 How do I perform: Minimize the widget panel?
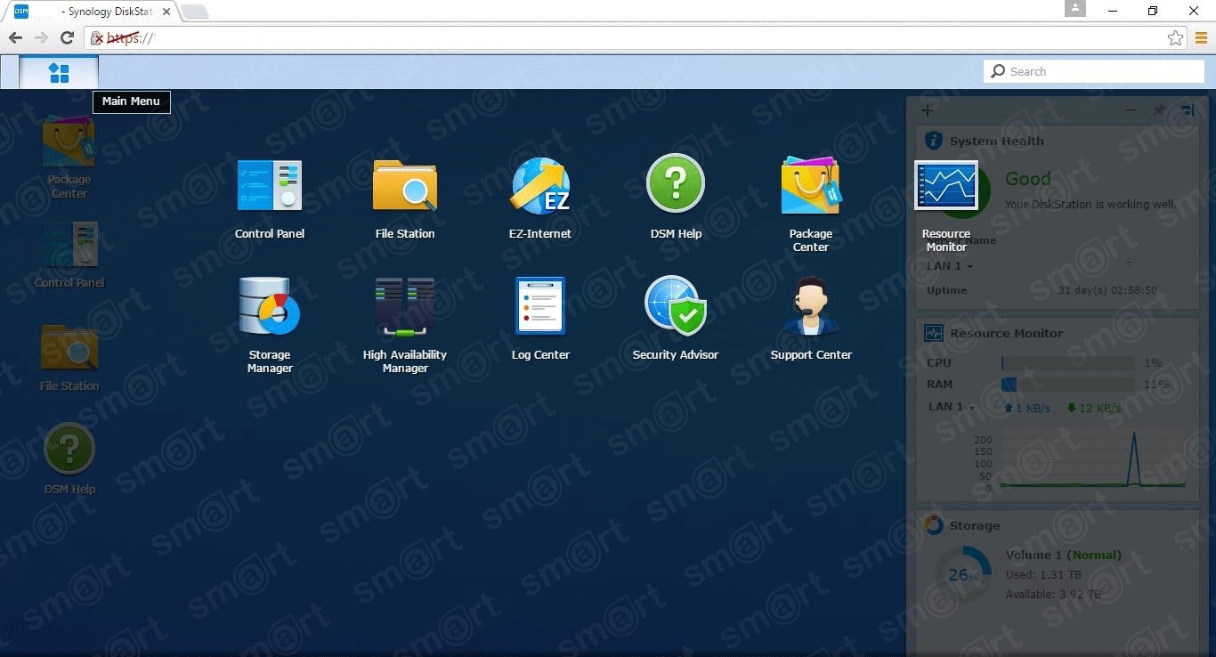pyautogui.click(x=1130, y=110)
